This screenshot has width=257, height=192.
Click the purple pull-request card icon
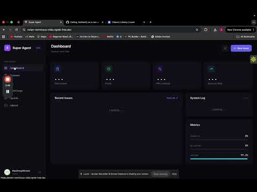(160, 69)
